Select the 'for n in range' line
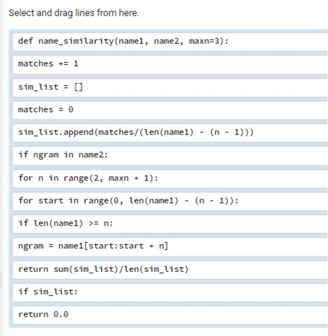Screen dimensions: 328x336 click(x=170, y=179)
